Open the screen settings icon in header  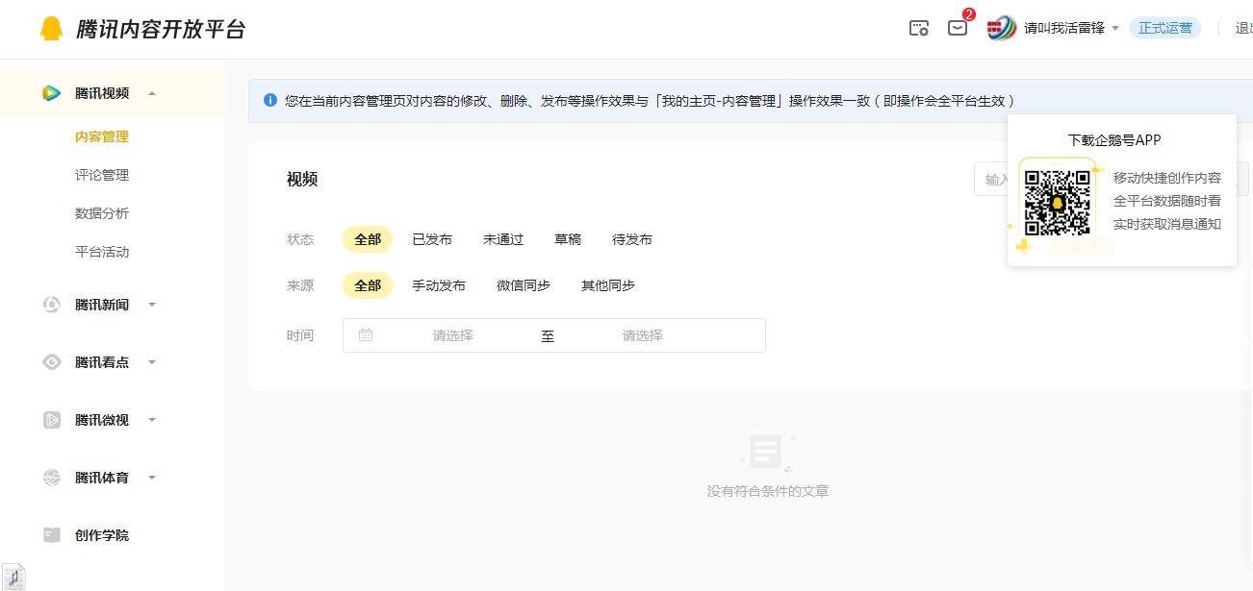(x=919, y=28)
